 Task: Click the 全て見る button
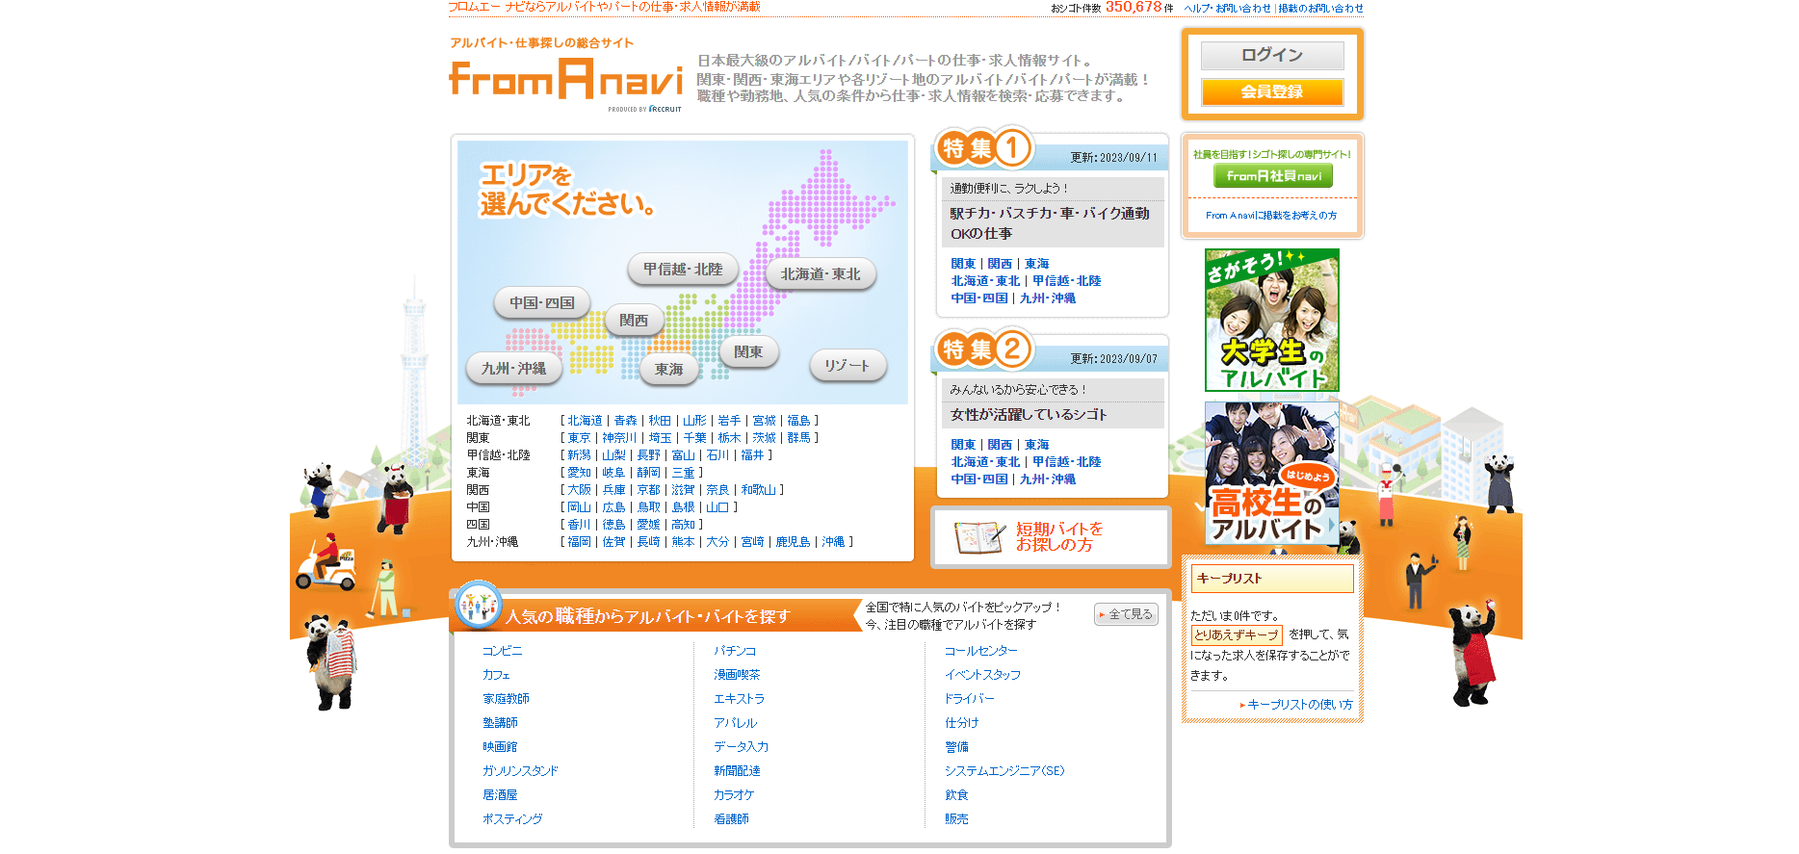tap(1126, 614)
